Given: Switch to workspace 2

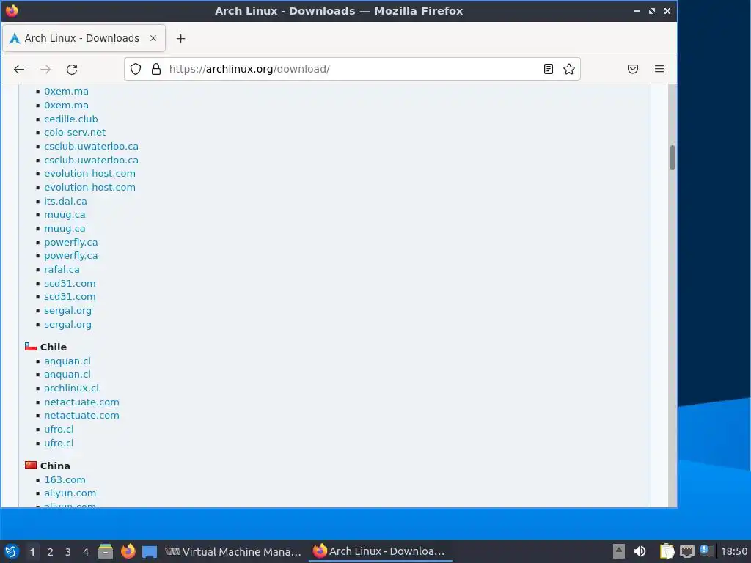Looking at the screenshot, I should (x=51, y=552).
